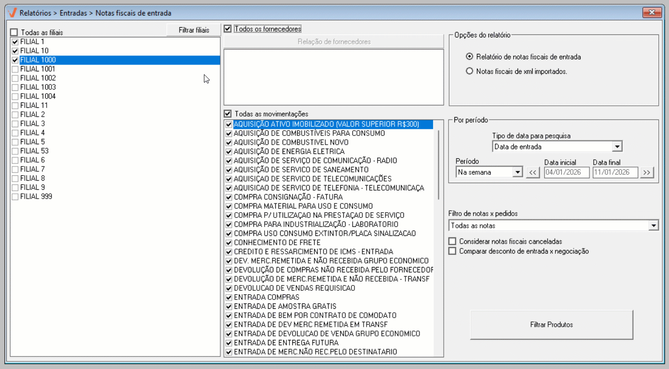669x369 pixels.
Task: Click the Data final date field
Action: (615, 172)
